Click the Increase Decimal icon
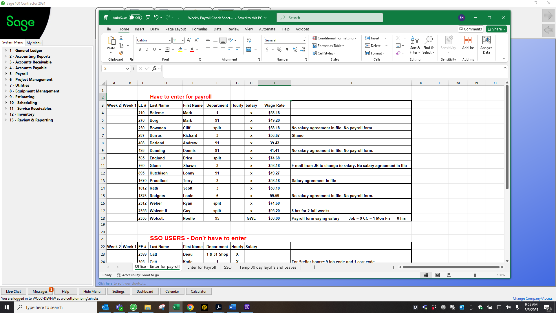556x313 pixels. pyautogui.click(x=295, y=50)
